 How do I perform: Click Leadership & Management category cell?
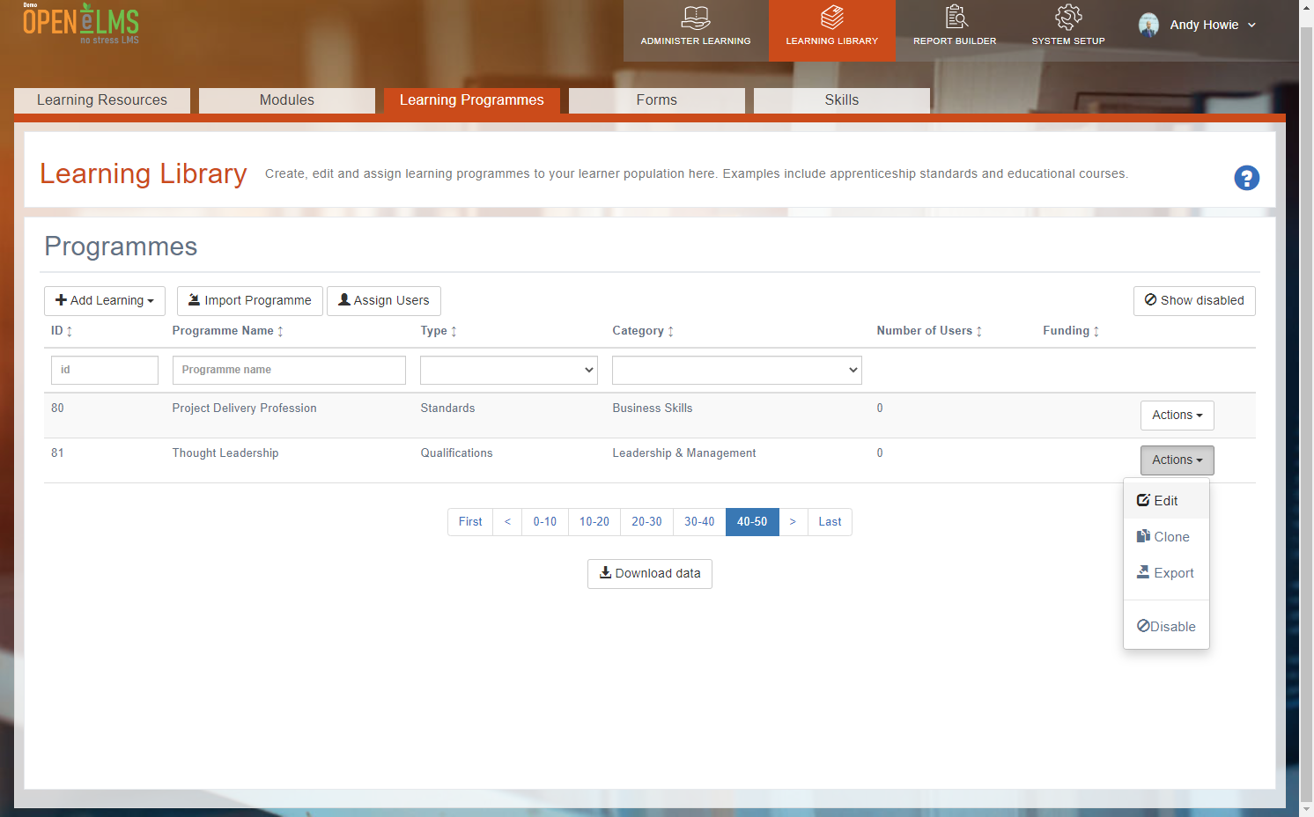click(x=684, y=453)
